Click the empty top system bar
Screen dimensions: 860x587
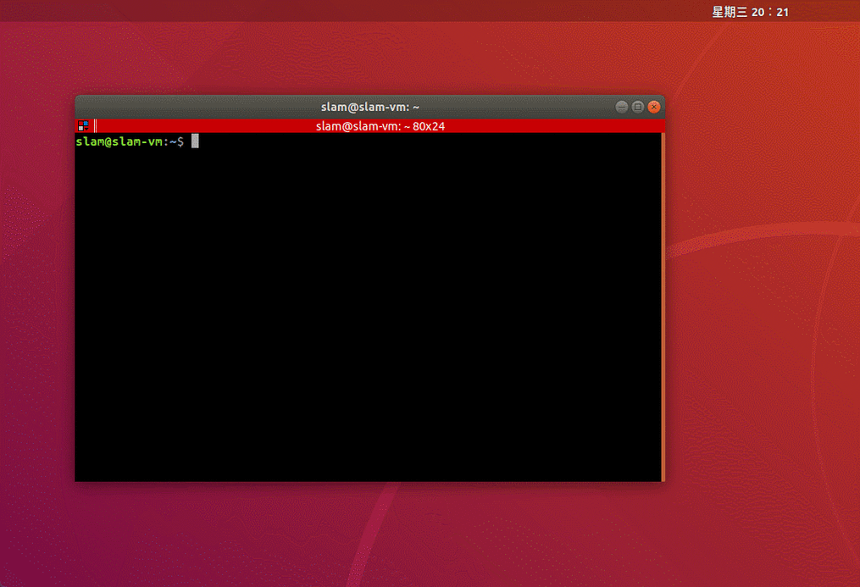[339, 12]
